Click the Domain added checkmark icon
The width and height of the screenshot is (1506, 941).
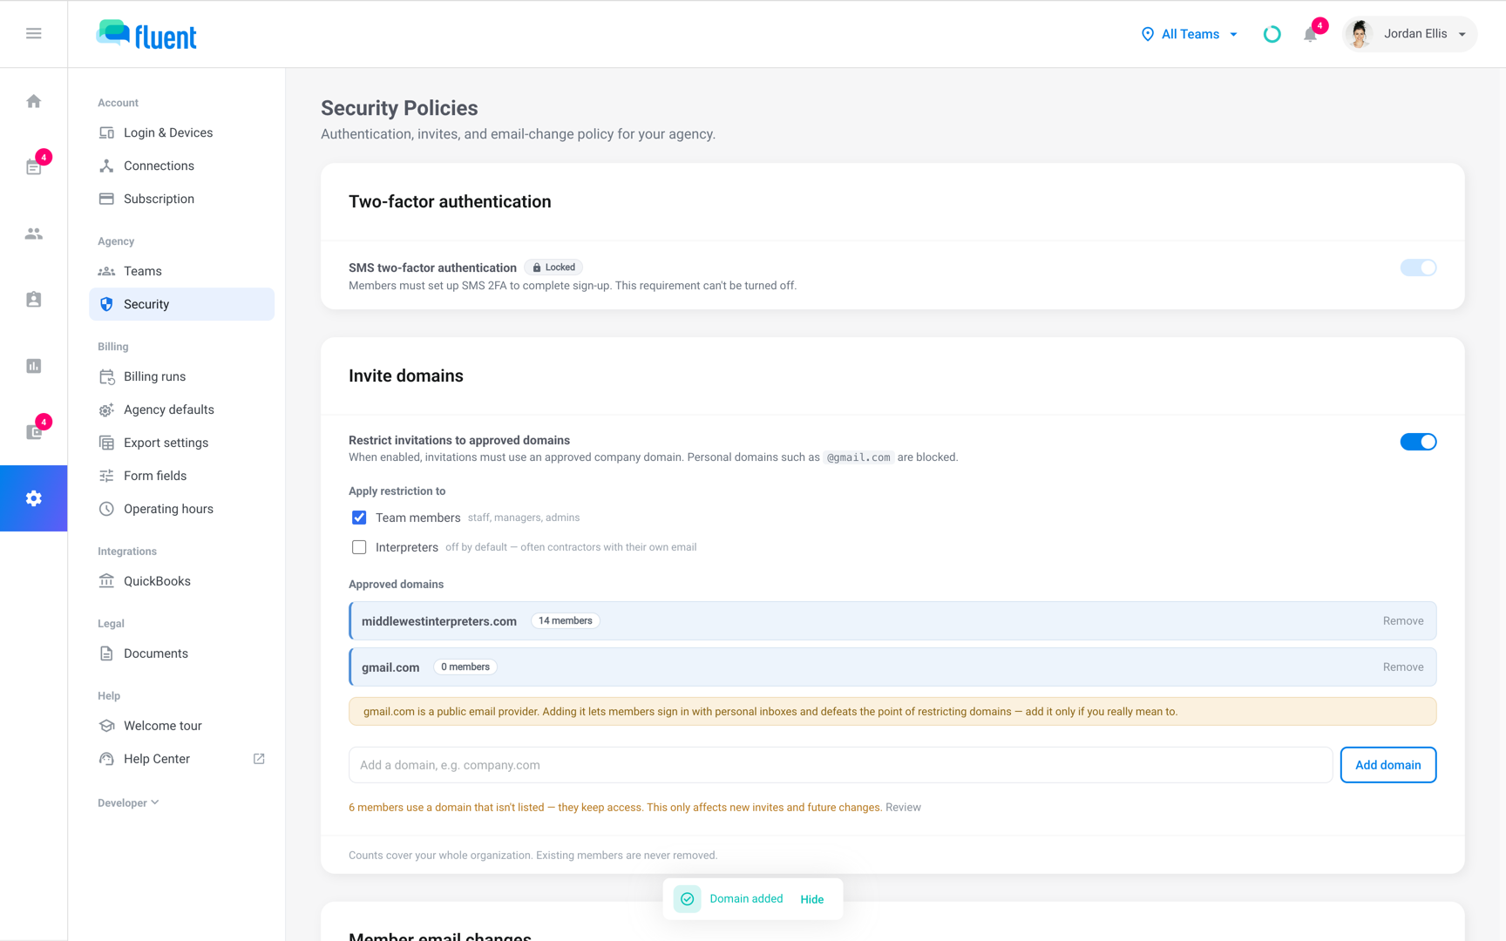point(687,899)
